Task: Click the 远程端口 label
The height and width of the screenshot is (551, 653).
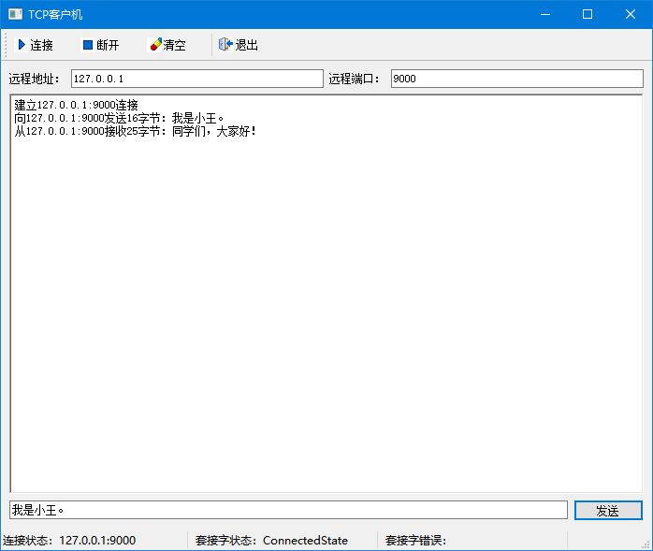Action: click(354, 79)
